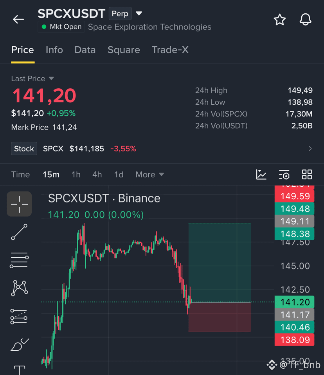Select the 4h chart interval
This screenshot has width=324, height=375.
point(97,175)
